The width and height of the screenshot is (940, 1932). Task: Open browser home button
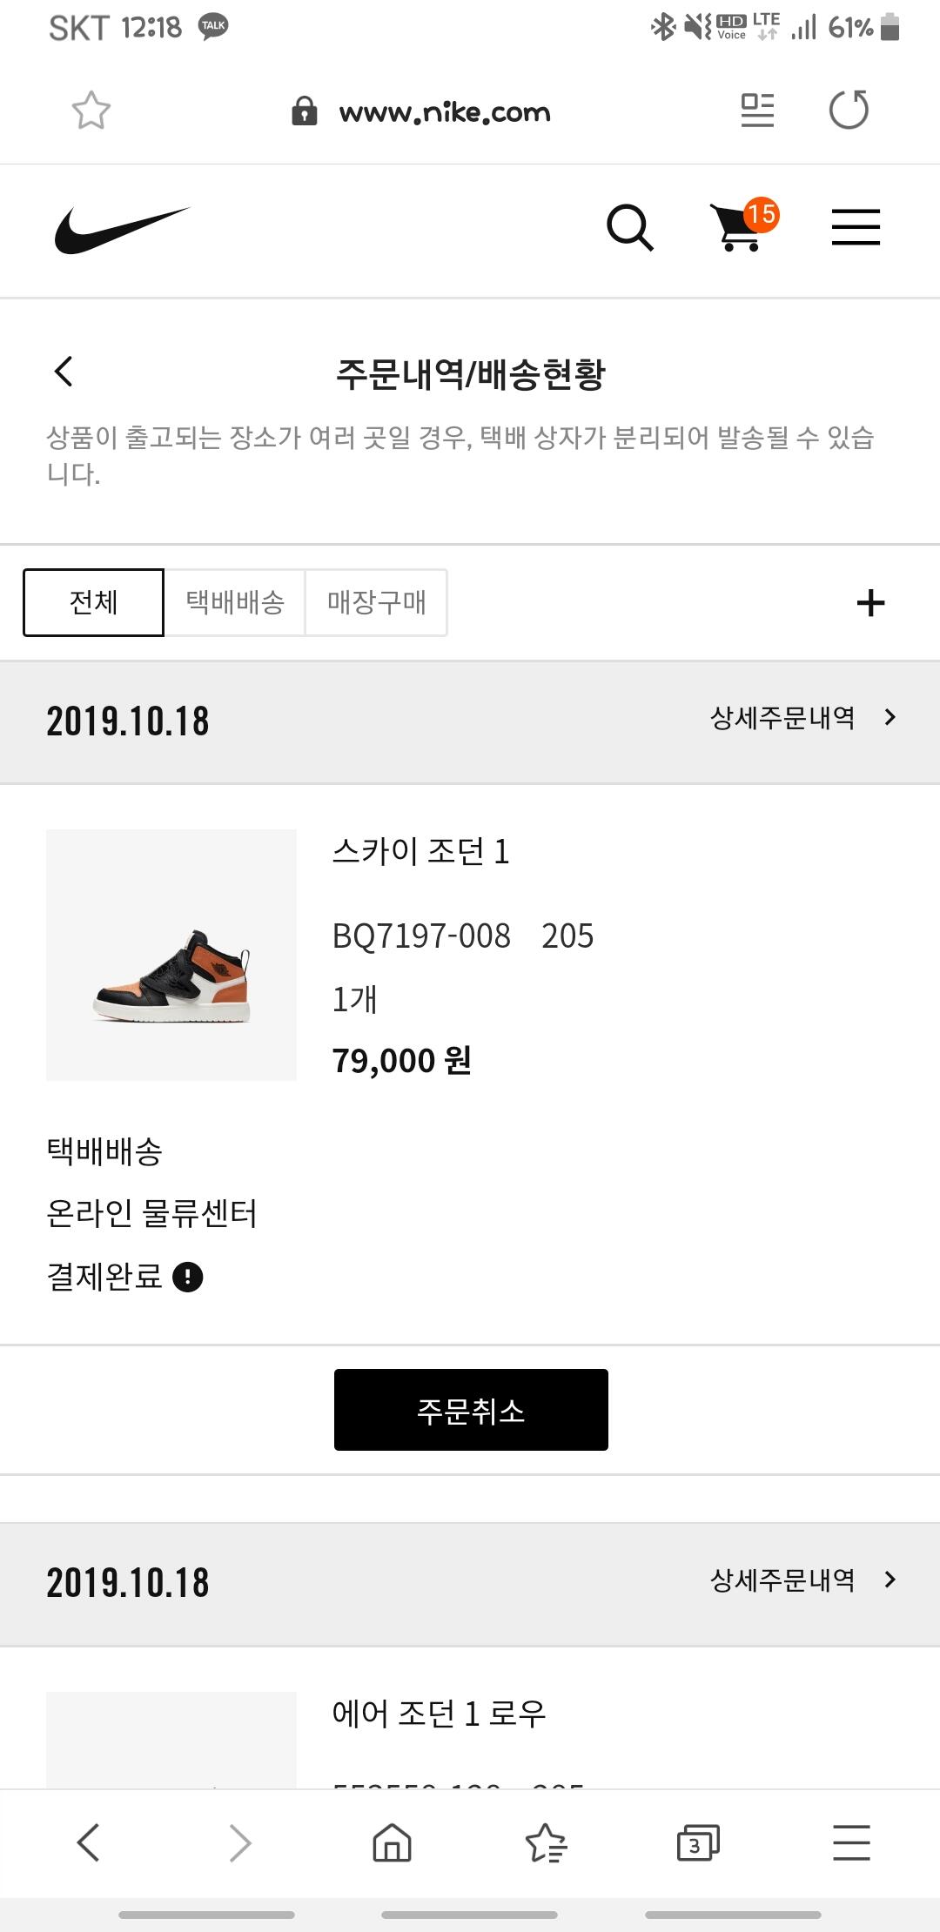tap(392, 1842)
